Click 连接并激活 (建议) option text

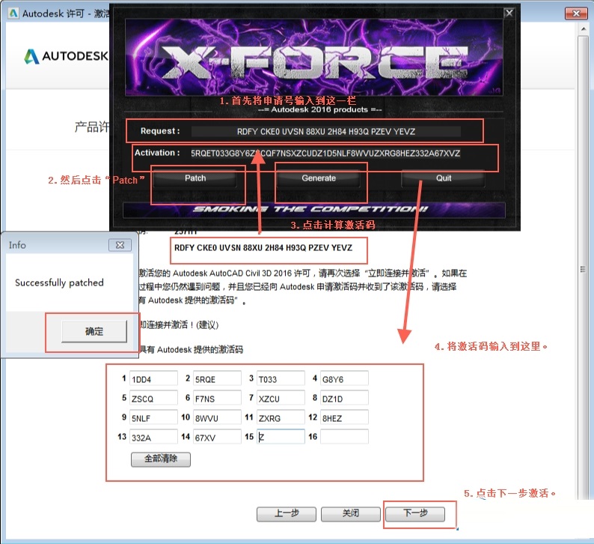click(180, 324)
